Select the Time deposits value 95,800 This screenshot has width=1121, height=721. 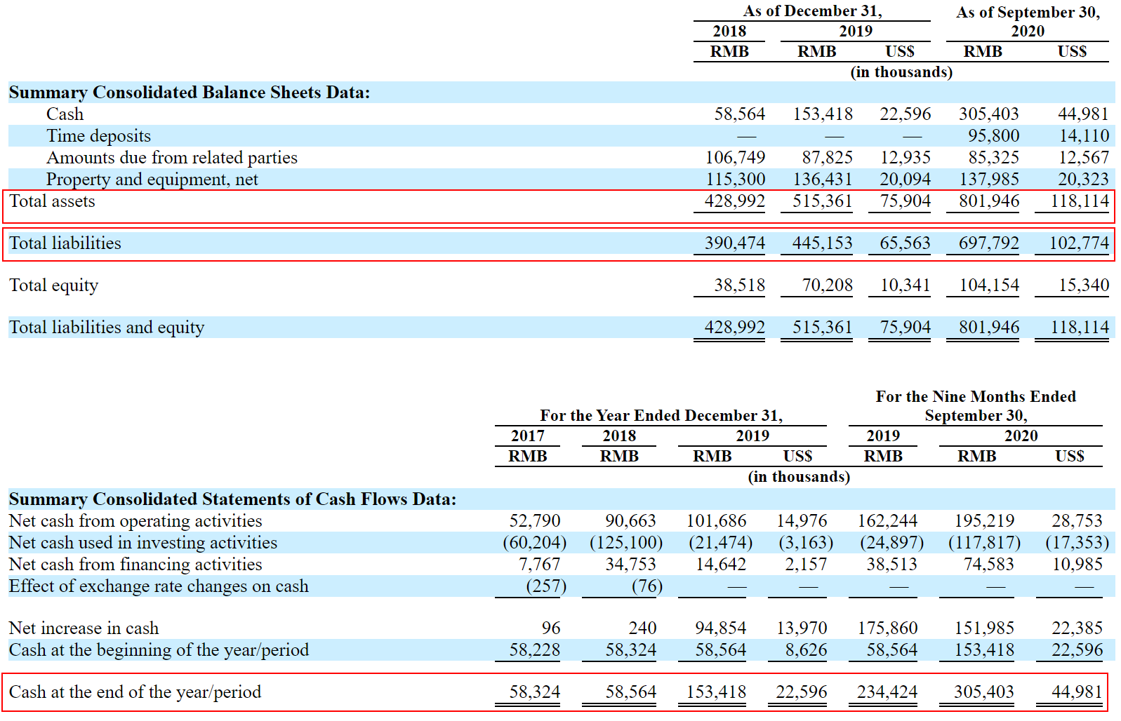pos(993,136)
